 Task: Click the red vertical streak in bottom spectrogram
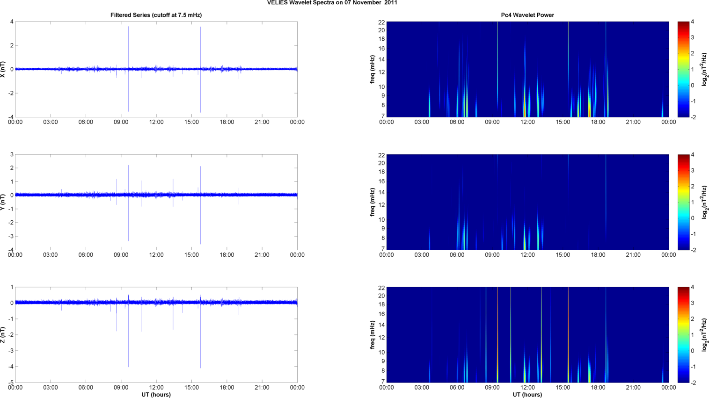point(568,327)
